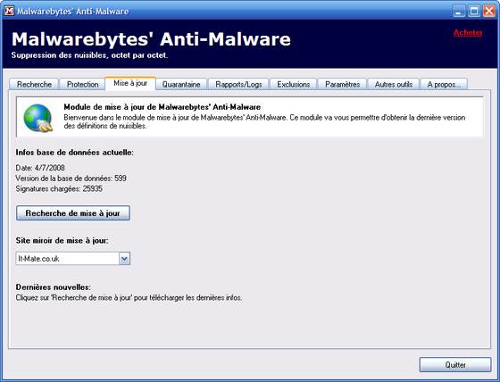Minimize the Malwarebytes window
The image size is (500, 382).
(x=459, y=12)
